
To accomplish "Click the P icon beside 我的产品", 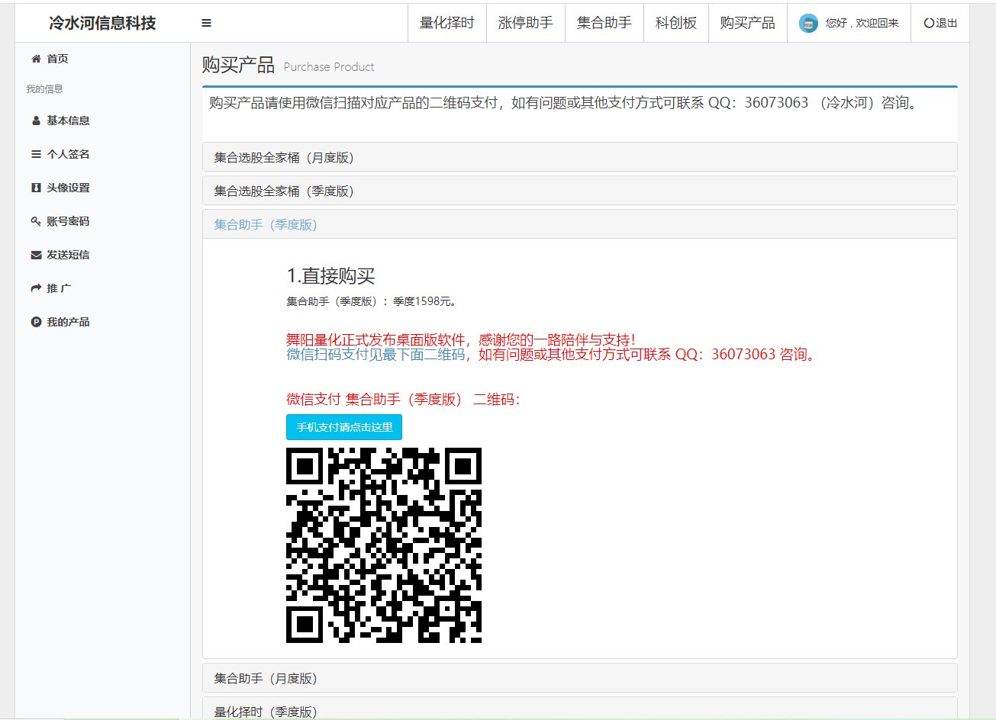I will point(36,322).
